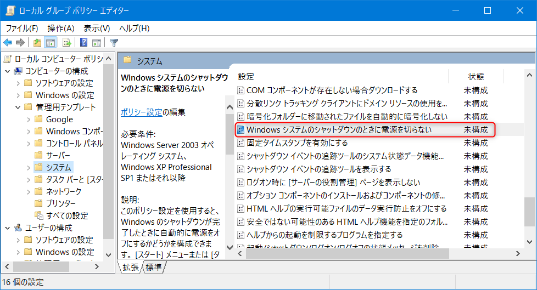Click the Export List toolbar icon

tap(67, 43)
